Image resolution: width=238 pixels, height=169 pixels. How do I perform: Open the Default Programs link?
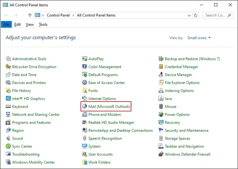coord(103,75)
